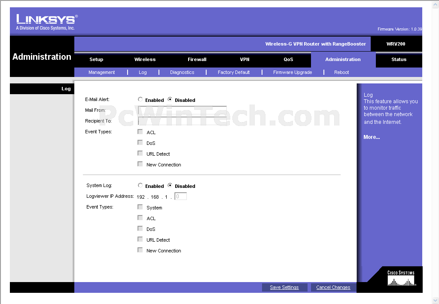Open the VPN tab
The height and width of the screenshot is (304, 439).
tap(245, 59)
